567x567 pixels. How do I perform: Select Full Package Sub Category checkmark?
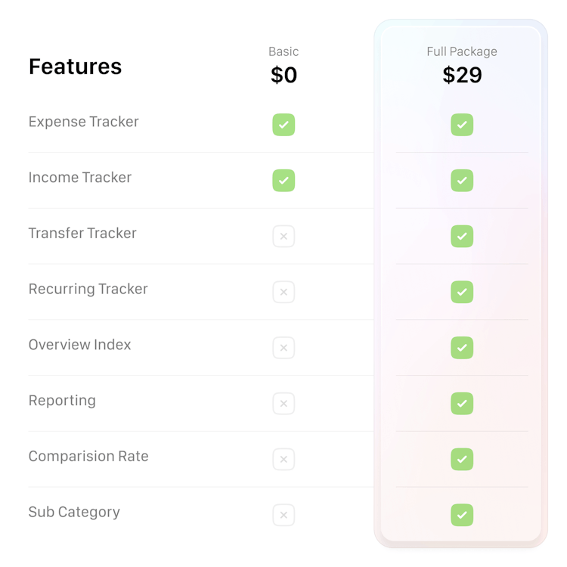click(462, 515)
